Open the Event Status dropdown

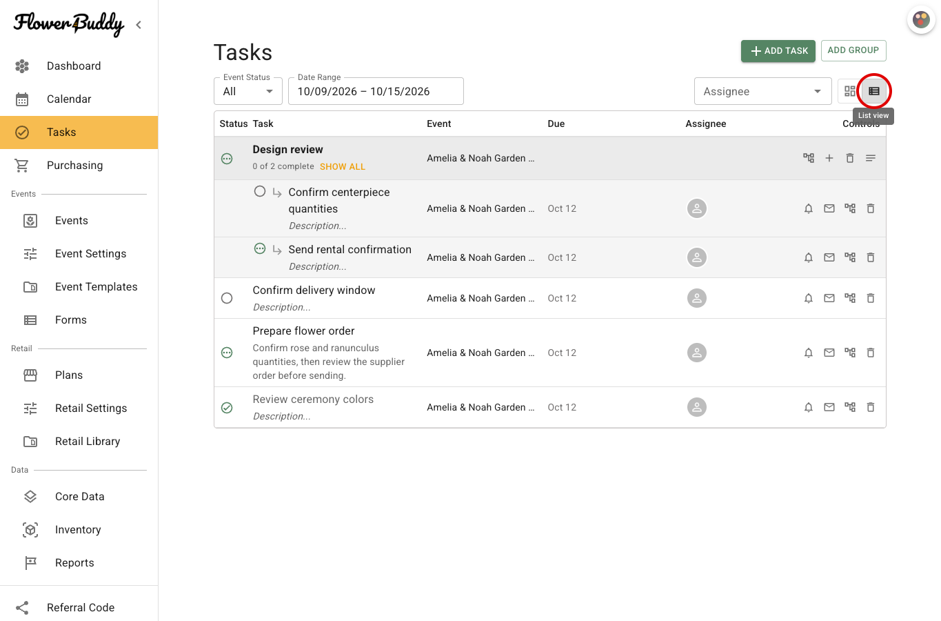coord(248,91)
